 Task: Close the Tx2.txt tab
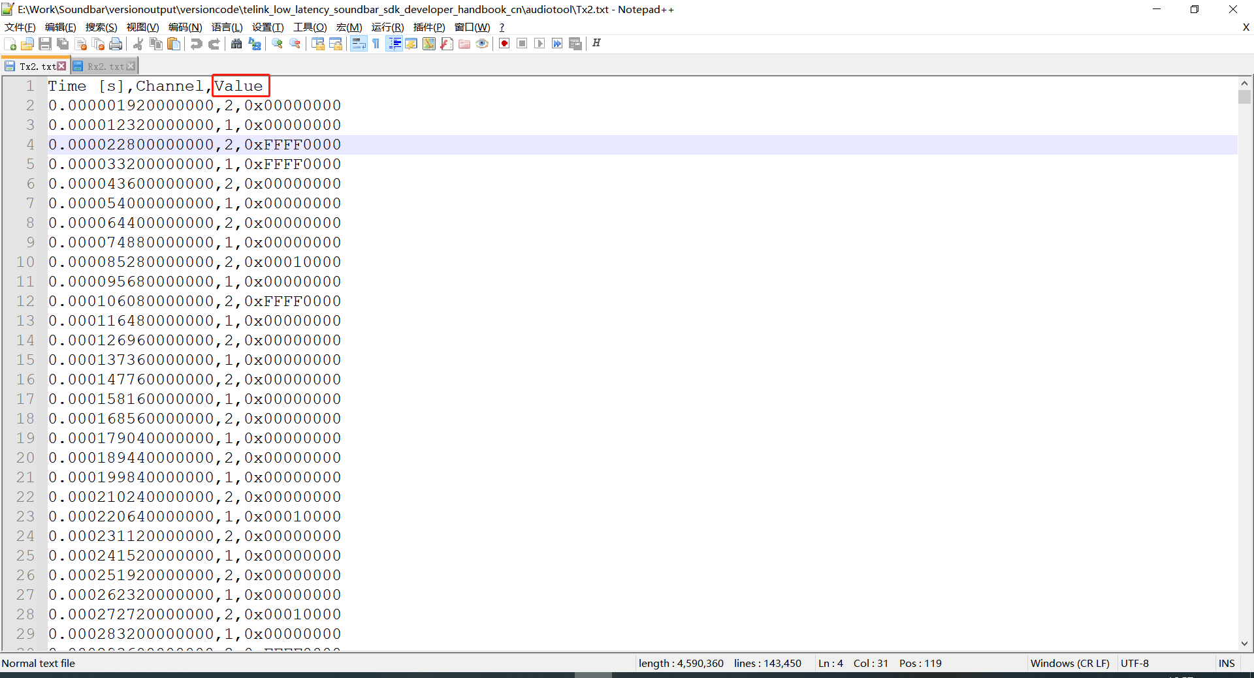tap(61, 65)
